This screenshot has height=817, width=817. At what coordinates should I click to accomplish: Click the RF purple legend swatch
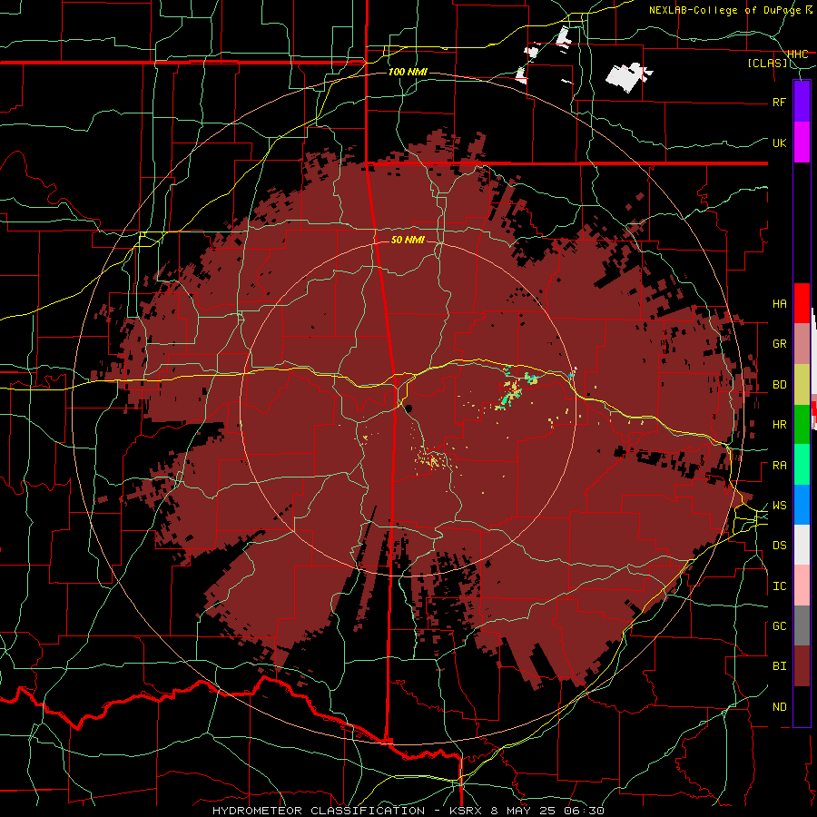pos(802,102)
